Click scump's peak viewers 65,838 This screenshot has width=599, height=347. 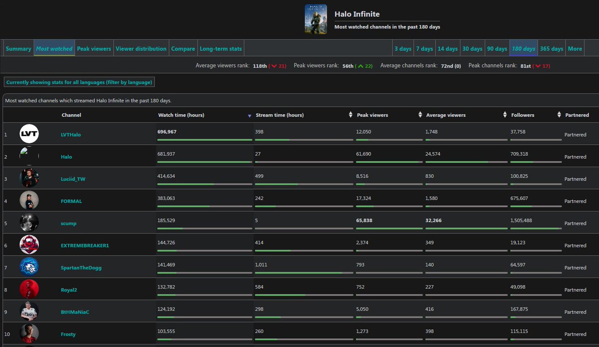[364, 220]
